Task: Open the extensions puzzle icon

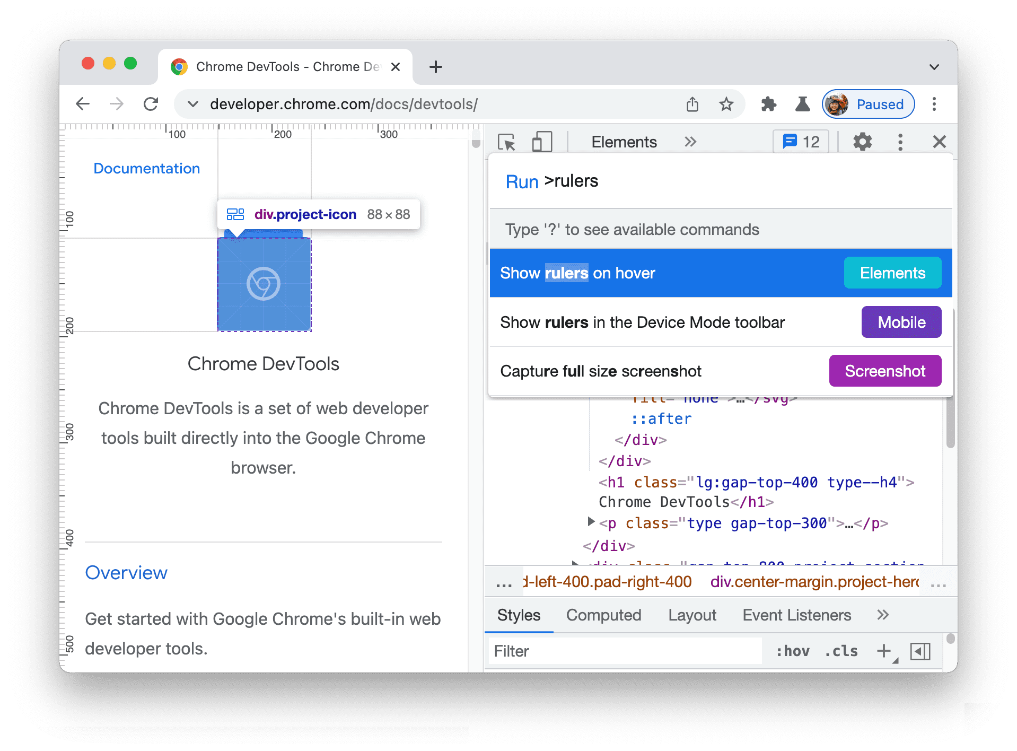Action: pos(768,104)
